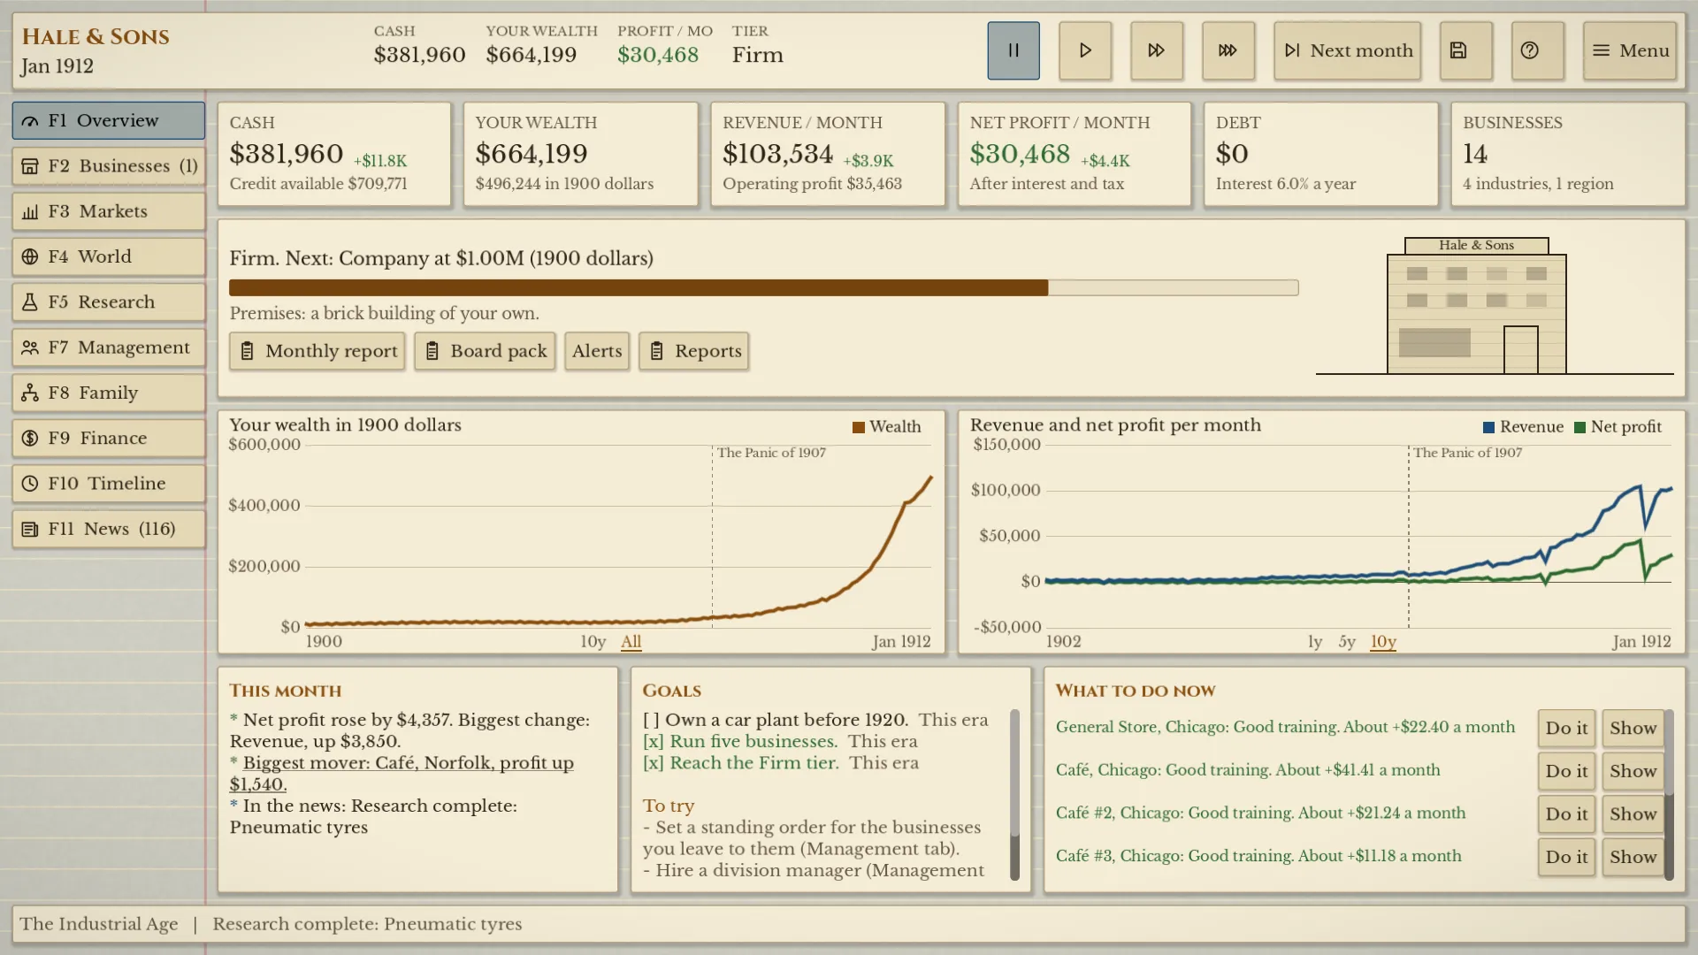
Task: Select the All range on wealth chart
Action: pos(631,642)
